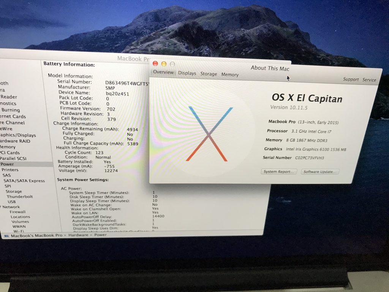Select Firewall under Network
389x292 pixels.
17,212
